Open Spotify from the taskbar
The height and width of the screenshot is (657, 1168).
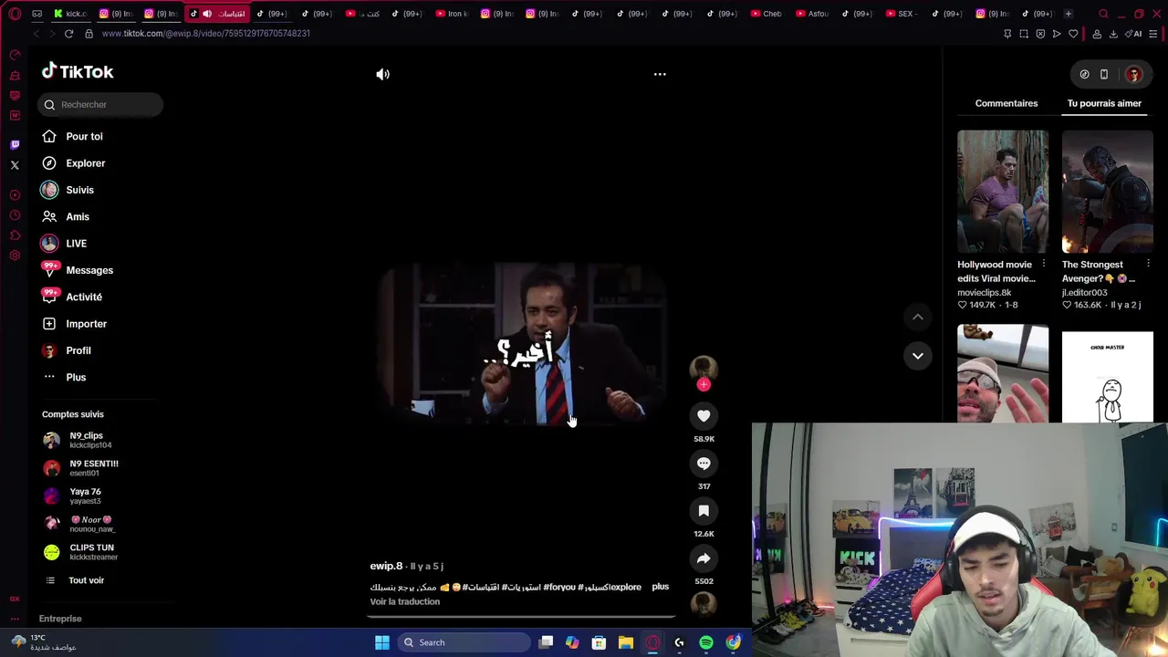point(706,642)
